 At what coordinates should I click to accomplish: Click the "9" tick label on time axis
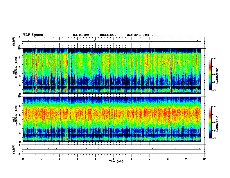186,159
